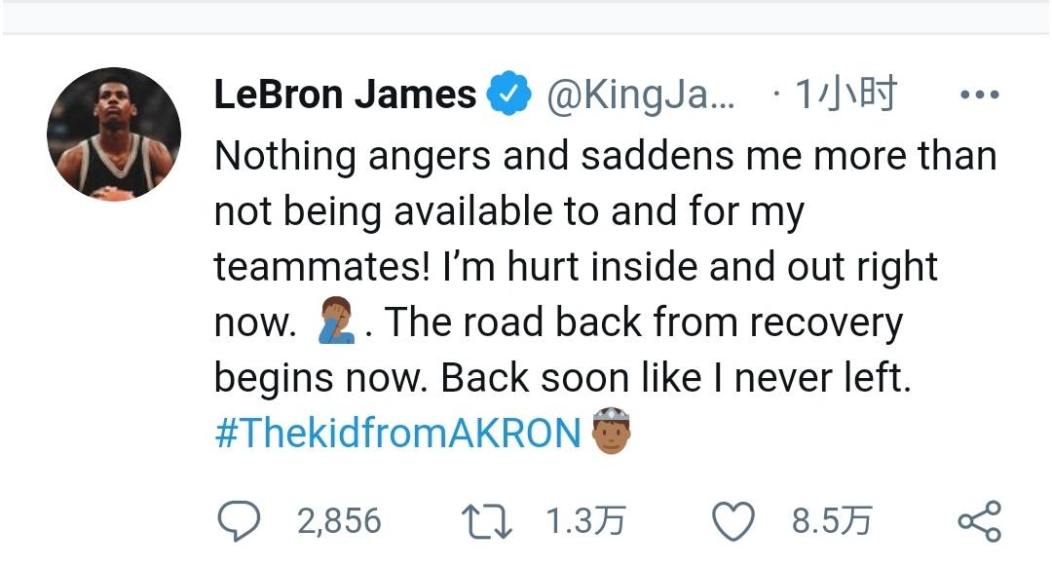Image resolution: width=1052 pixels, height=568 pixels.
Task: Click the LeBron James display name
Action: [345, 94]
